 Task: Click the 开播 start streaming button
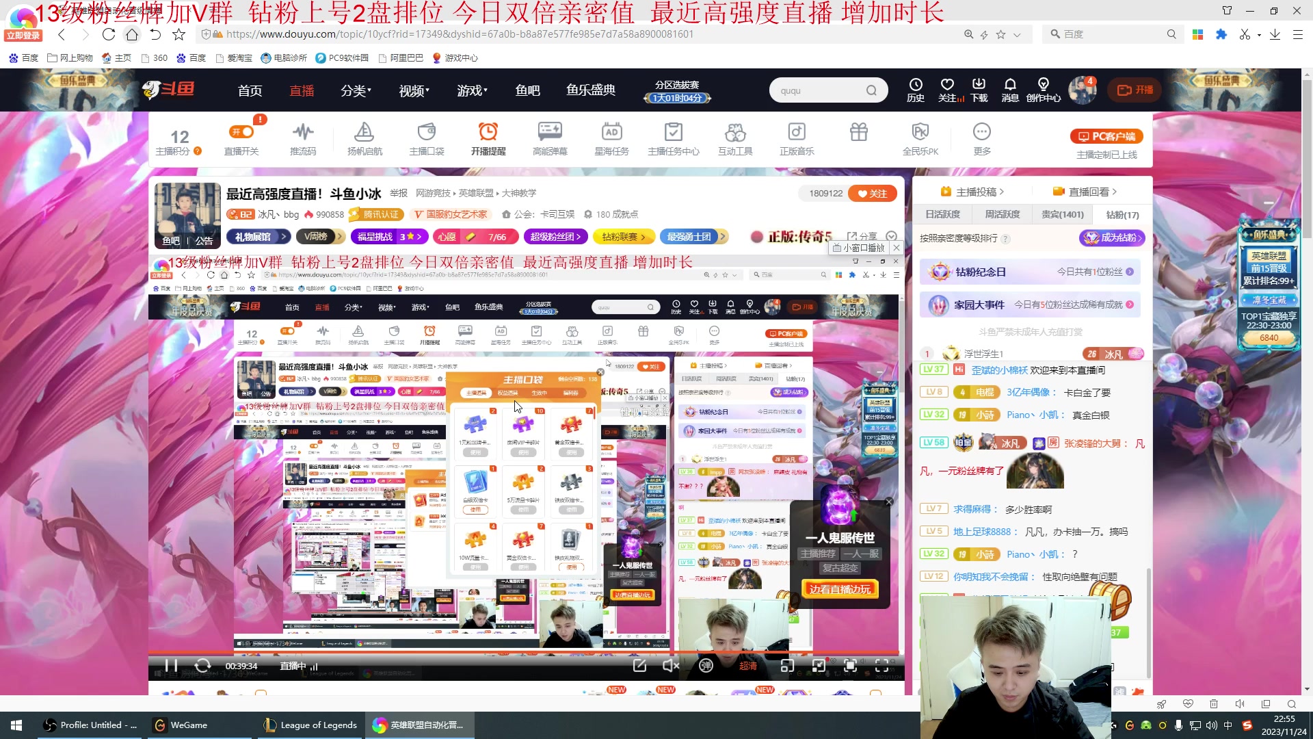(1135, 90)
